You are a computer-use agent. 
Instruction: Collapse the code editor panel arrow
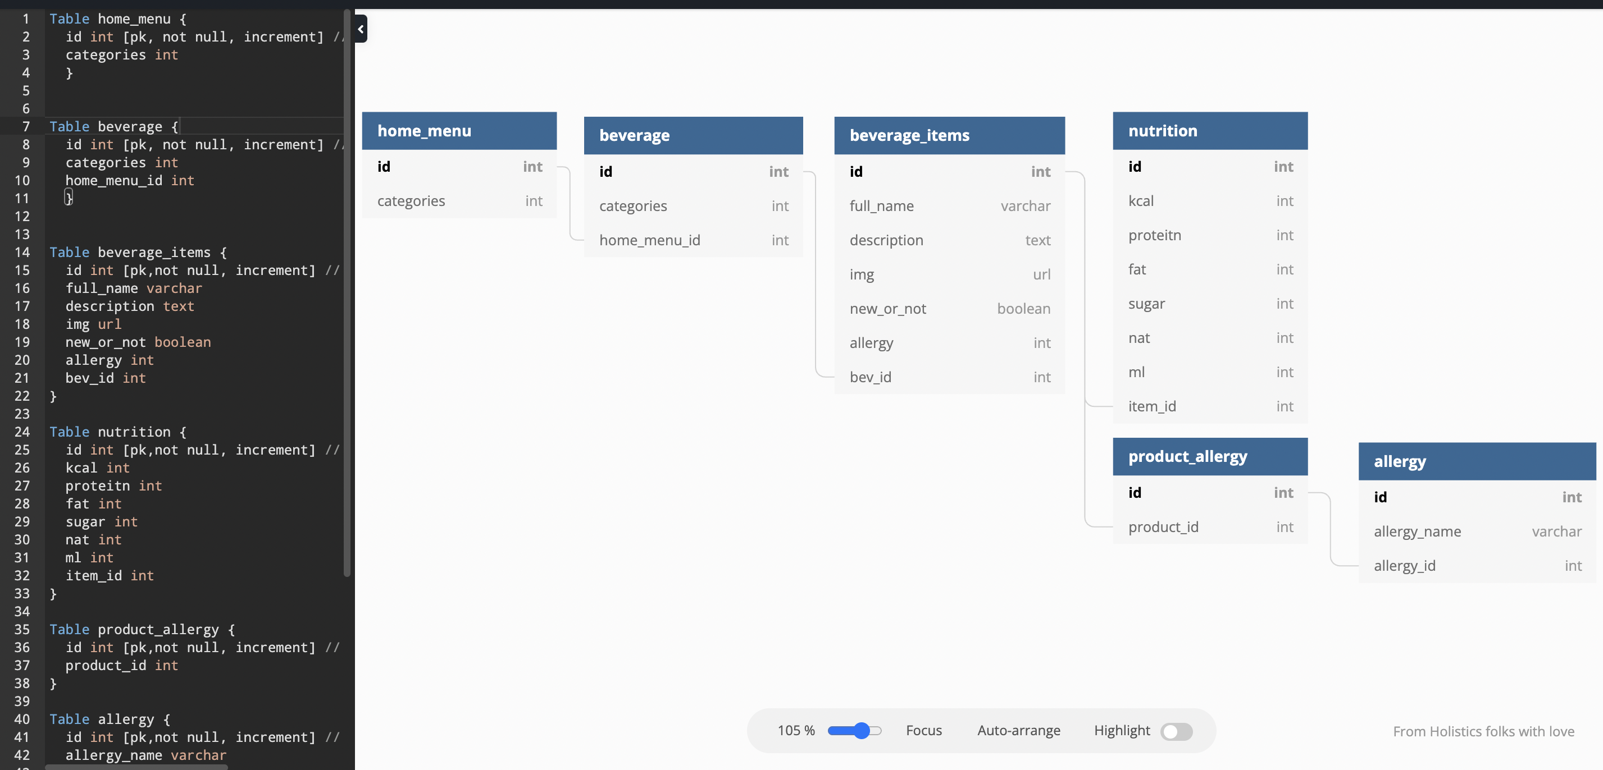tap(361, 29)
